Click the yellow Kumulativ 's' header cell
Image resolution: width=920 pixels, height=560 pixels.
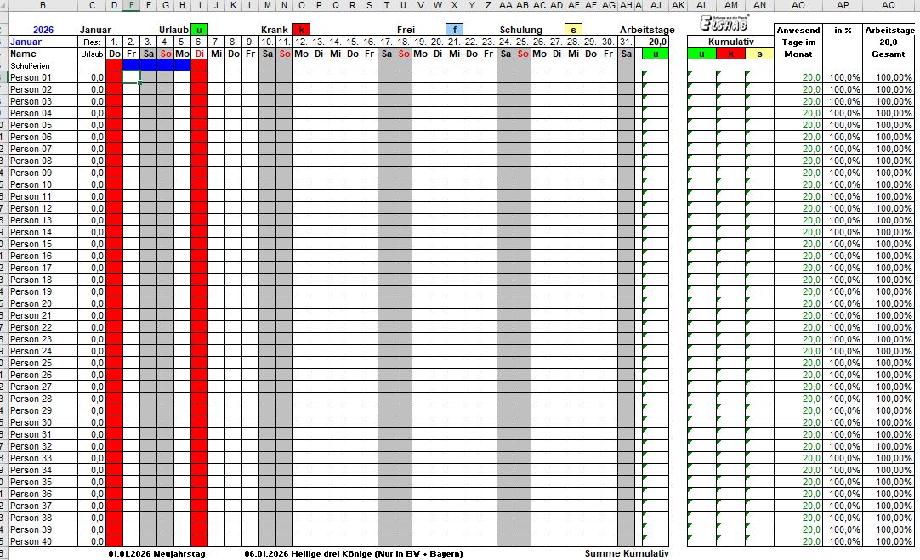pyautogui.click(x=759, y=54)
